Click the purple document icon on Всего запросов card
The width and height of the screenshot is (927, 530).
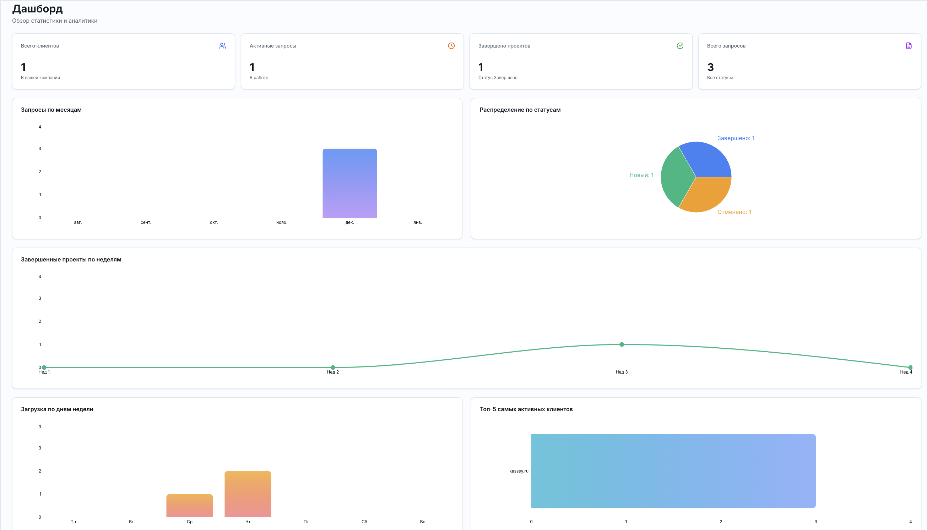point(909,46)
